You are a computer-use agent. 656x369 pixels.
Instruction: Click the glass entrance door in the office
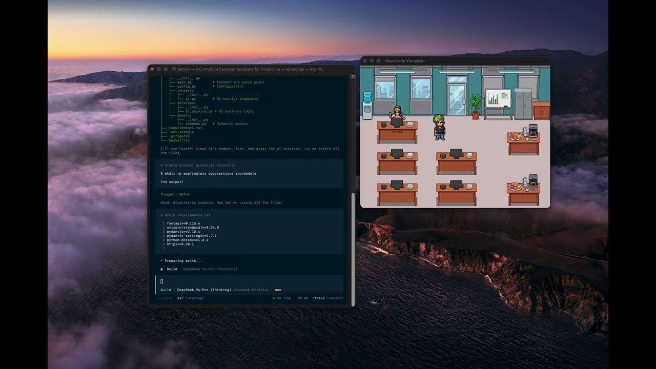[457, 96]
